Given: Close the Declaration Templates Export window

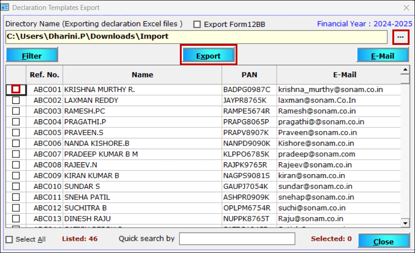Looking at the screenshot, I should [x=406, y=8].
